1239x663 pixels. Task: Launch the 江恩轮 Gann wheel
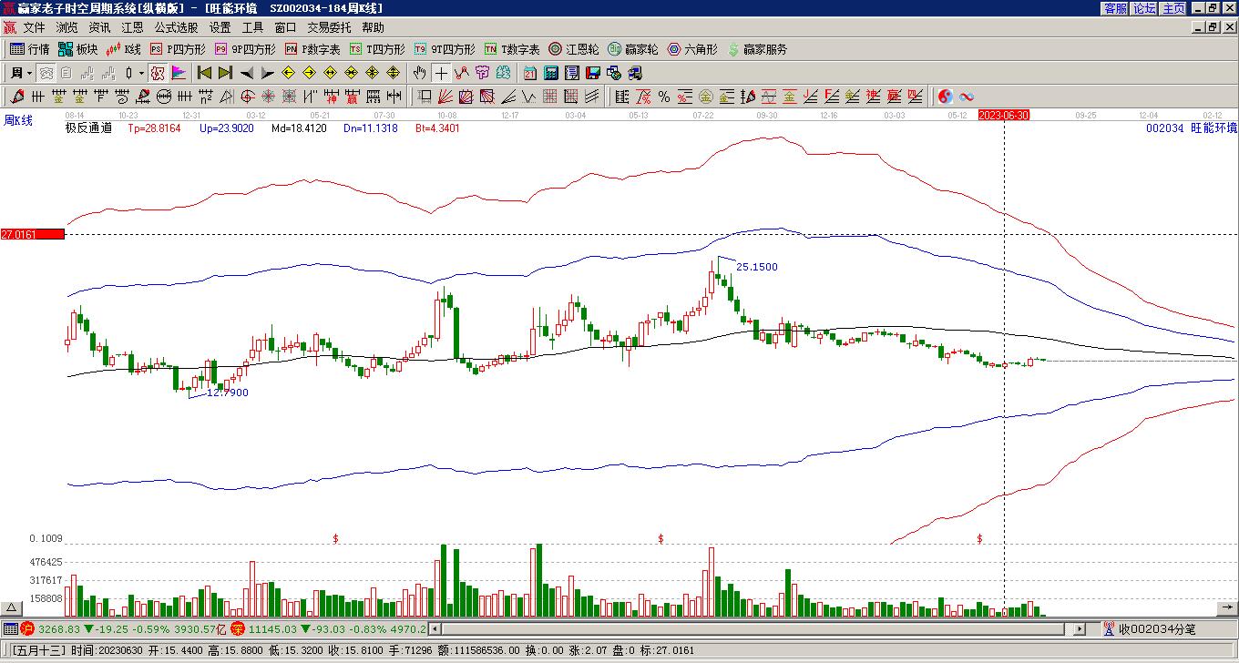point(574,49)
